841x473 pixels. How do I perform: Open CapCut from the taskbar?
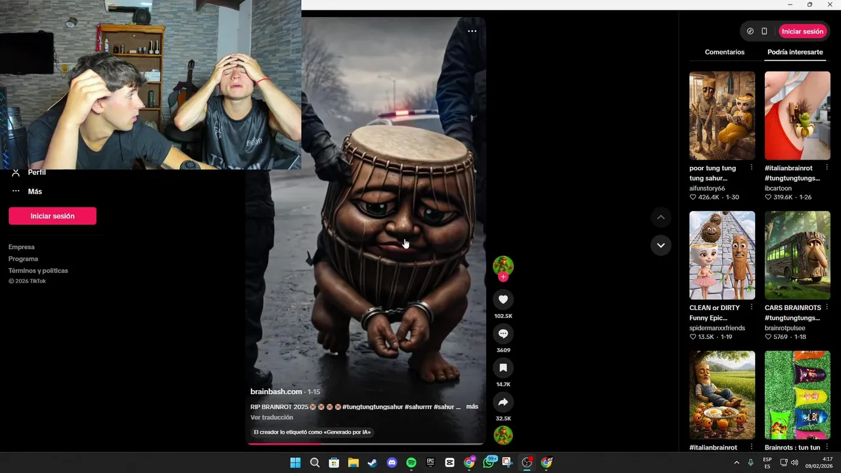(450, 462)
